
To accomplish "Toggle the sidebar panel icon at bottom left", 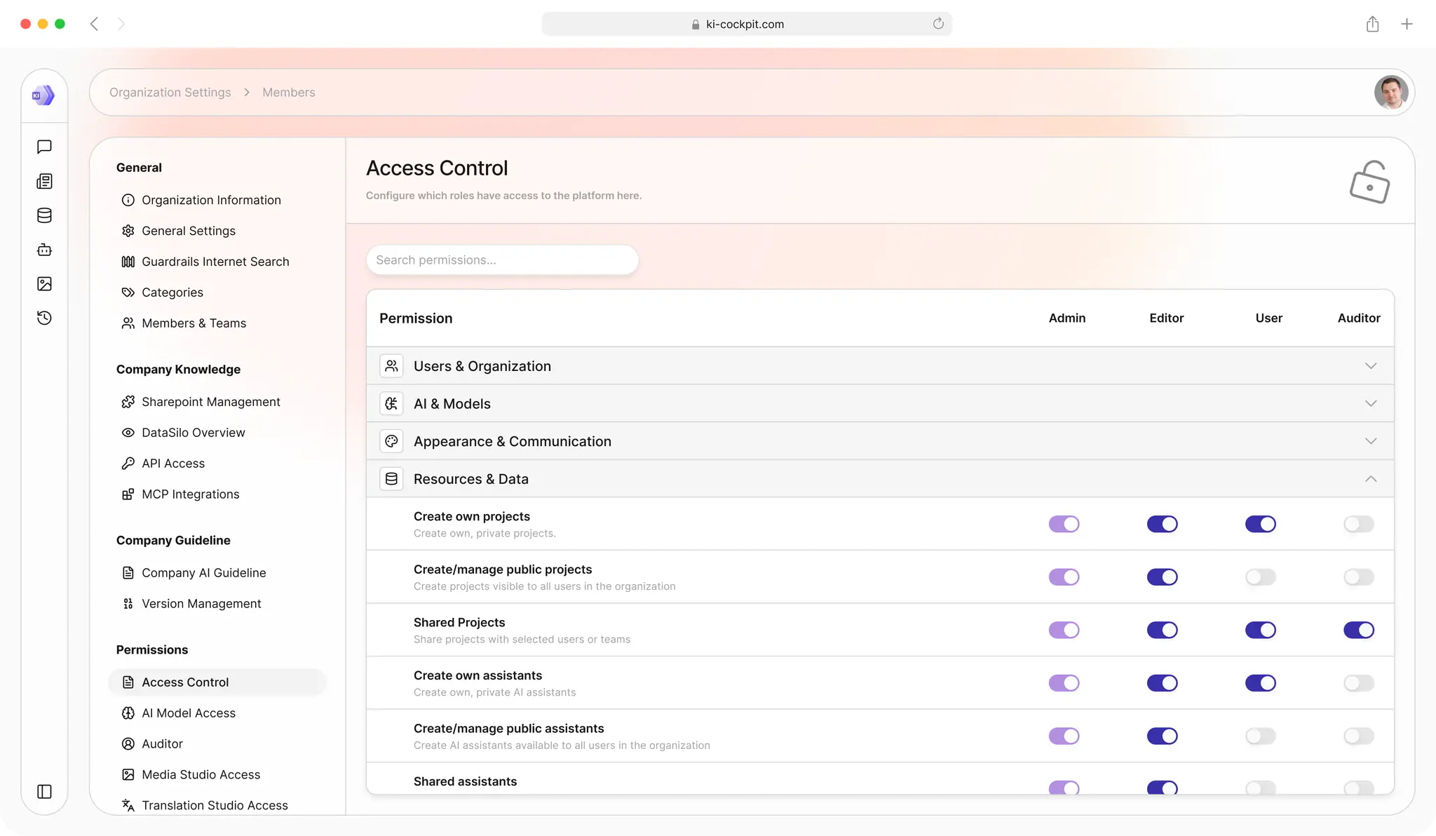I will click(x=44, y=791).
